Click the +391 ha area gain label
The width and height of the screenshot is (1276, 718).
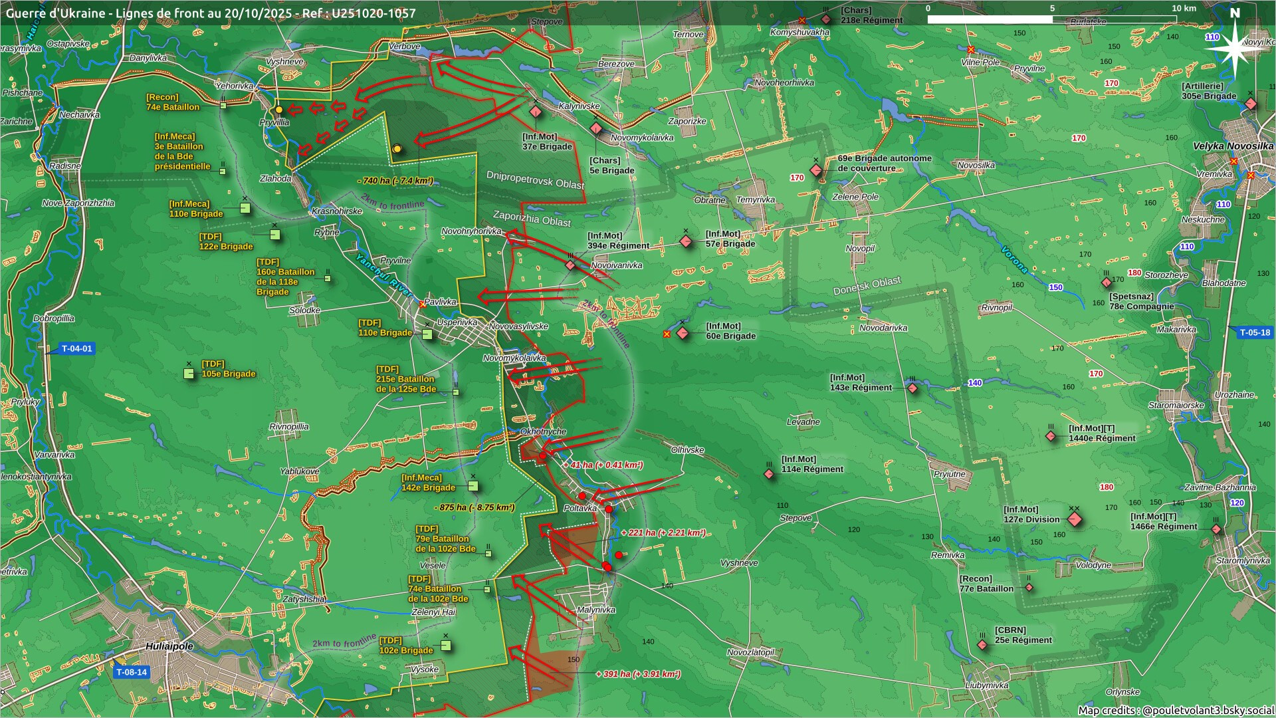638,674
